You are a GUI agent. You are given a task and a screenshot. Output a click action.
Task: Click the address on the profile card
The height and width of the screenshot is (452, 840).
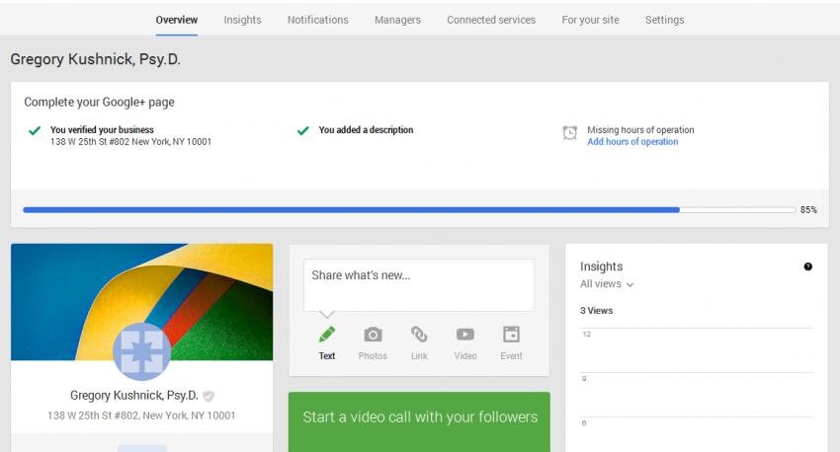141,415
